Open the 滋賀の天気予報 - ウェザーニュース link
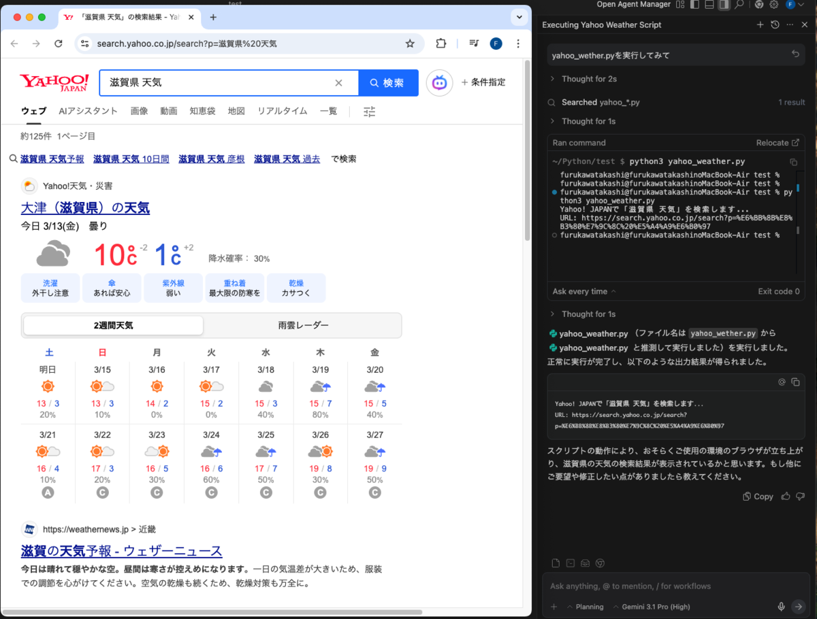This screenshot has width=817, height=619. tap(121, 550)
